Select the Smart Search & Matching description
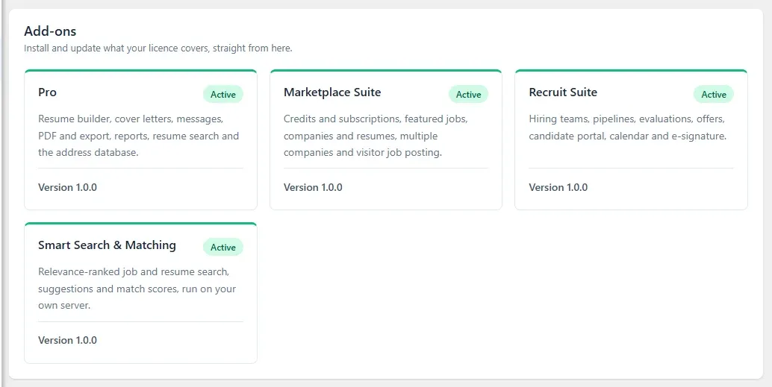The width and height of the screenshot is (772, 387). pyautogui.click(x=137, y=289)
